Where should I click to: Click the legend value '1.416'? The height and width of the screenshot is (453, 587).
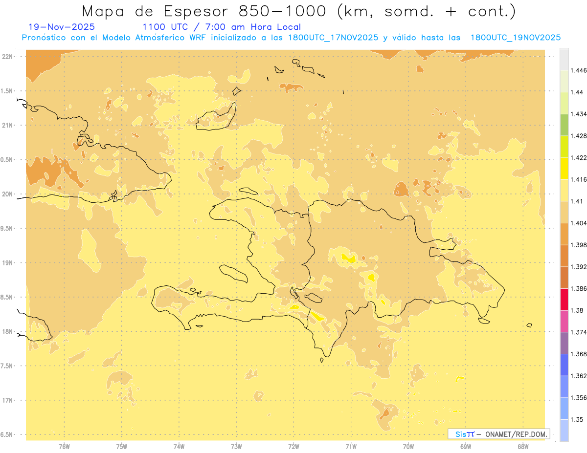click(578, 179)
